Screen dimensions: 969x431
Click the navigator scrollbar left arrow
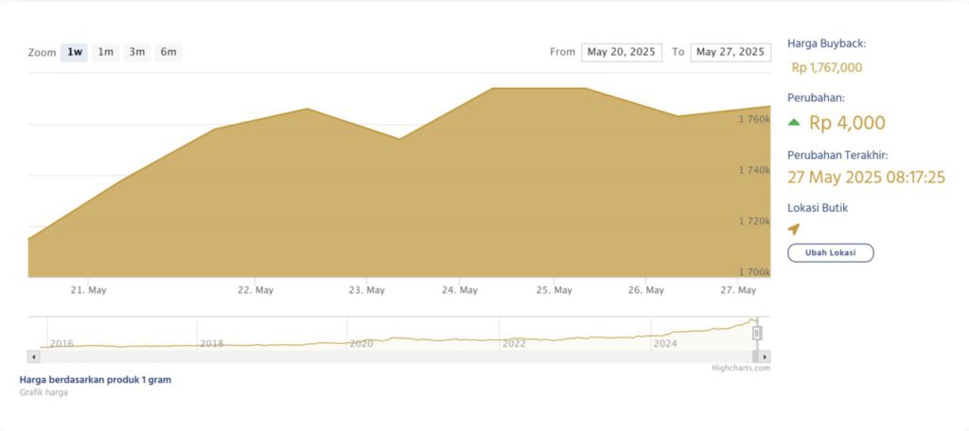[34, 357]
